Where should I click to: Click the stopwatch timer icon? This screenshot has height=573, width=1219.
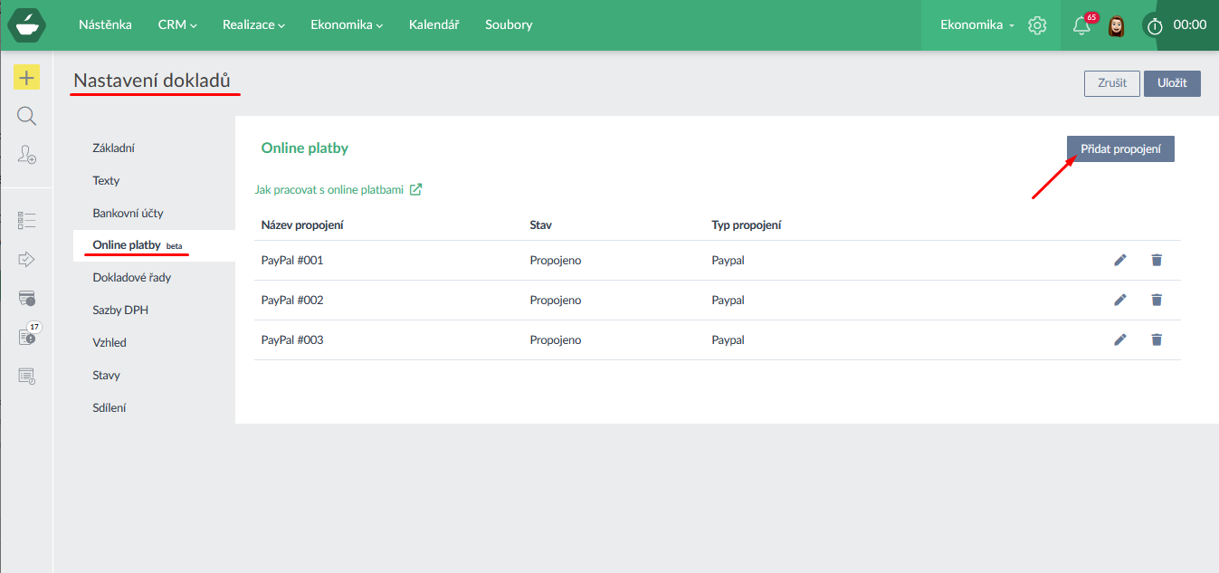[x=1154, y=25]
